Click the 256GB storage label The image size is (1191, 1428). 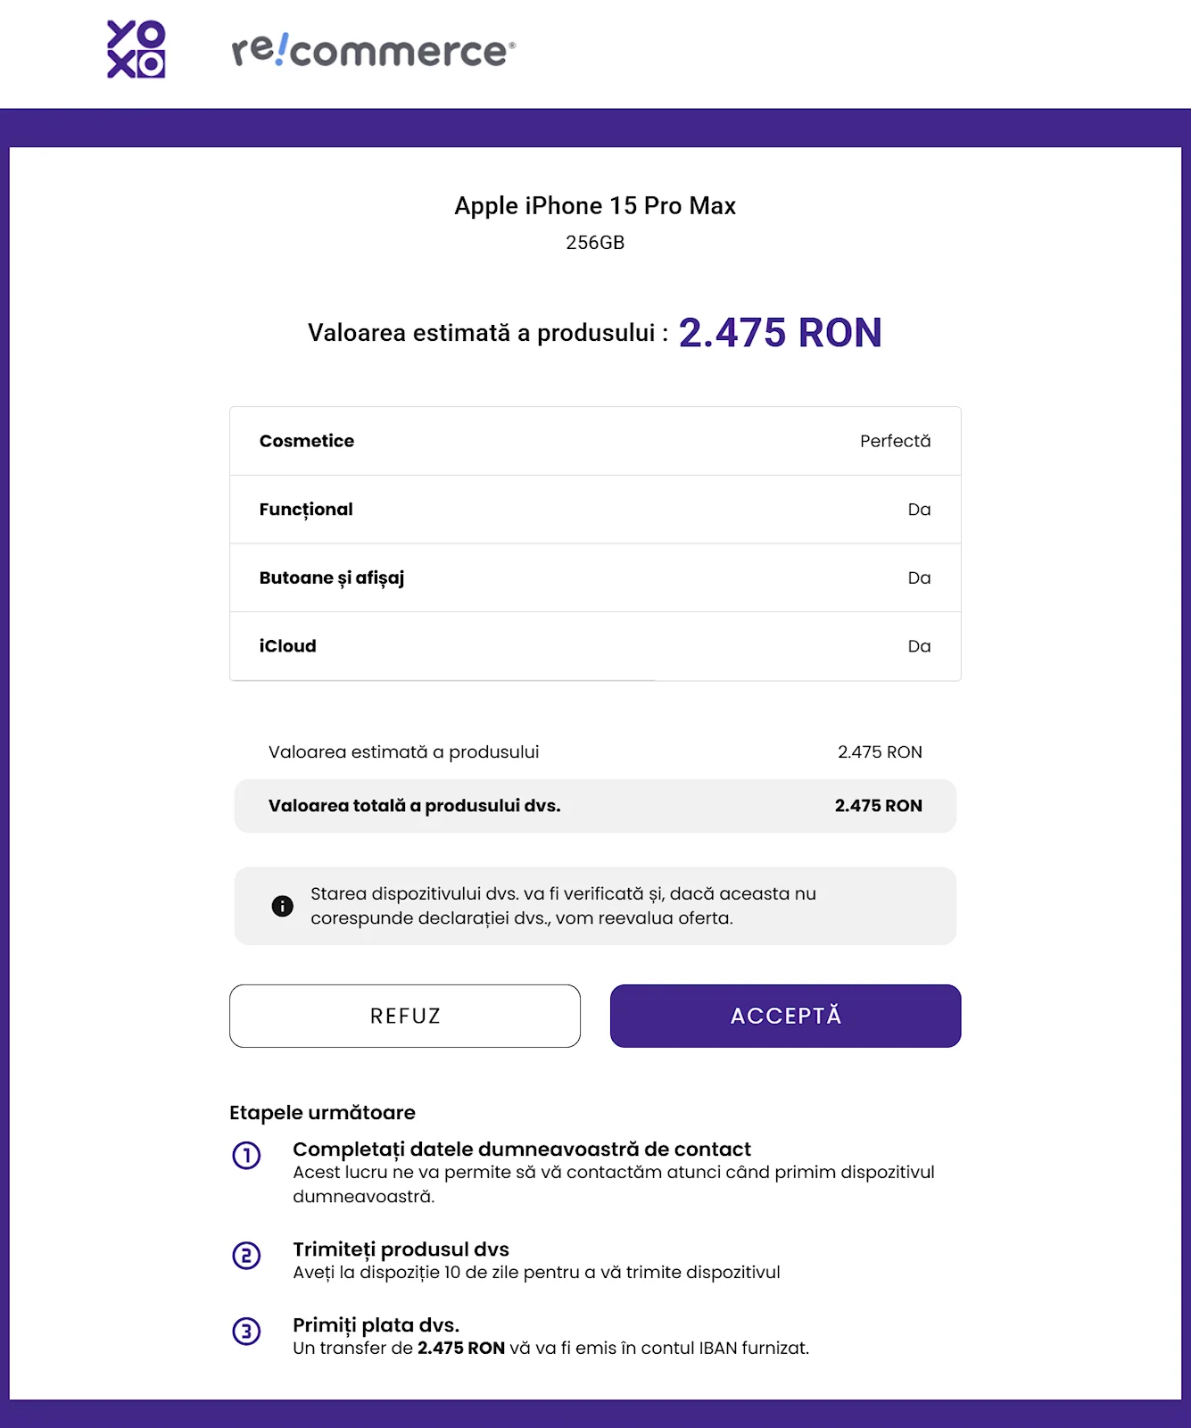pyautogui.click(x=595, y=243)
